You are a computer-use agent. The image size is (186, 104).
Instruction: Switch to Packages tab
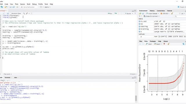click(153, 41)
